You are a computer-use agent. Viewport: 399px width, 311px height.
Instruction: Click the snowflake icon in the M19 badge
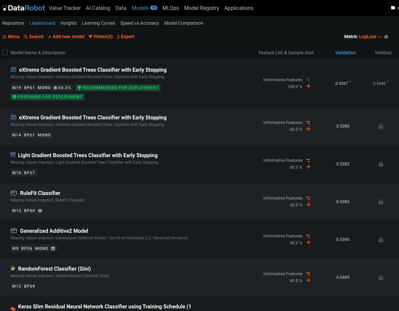coord(55,88)
